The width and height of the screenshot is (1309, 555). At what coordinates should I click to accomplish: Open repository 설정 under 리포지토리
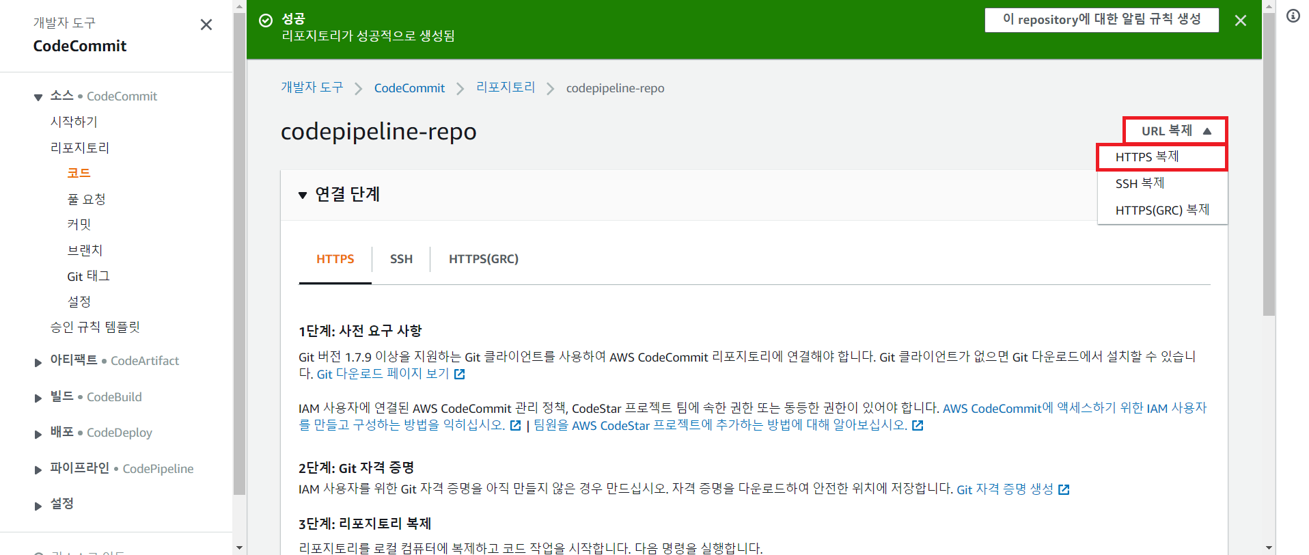pyautogui.click(x=79, y=301)
